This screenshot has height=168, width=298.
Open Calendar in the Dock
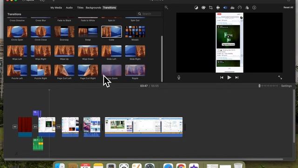pyautogui.click(x=85, y=166)
